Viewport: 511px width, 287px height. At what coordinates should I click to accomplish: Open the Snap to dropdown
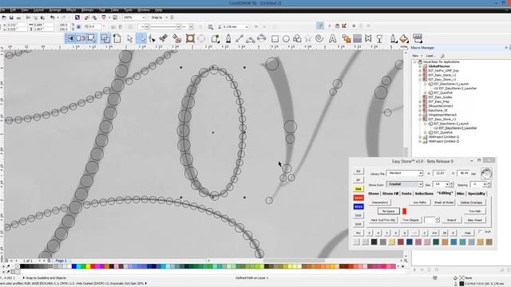coord(167,18)
